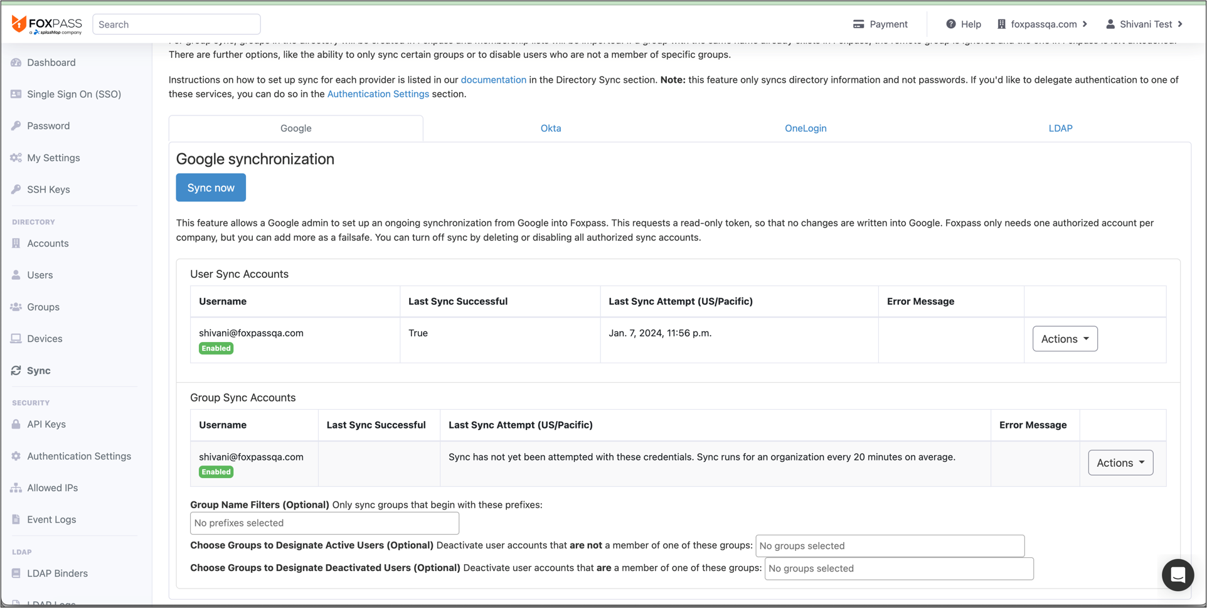Focus the Search input field

tap(176, 24)
